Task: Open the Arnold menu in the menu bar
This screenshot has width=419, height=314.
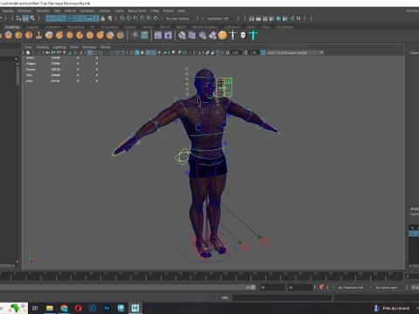Action: [168, 10]
